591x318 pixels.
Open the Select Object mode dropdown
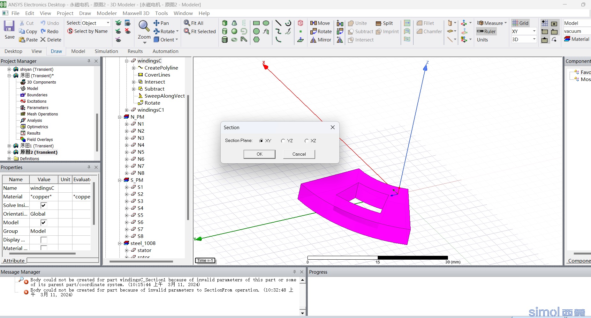tap(108, 23)
